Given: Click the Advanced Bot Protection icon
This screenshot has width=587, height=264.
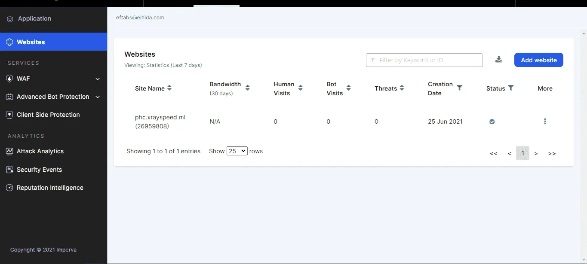Looking at the screenshot, I should 9,97.
